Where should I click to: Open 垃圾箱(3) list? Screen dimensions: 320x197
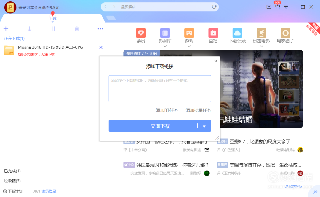point(12,181)
